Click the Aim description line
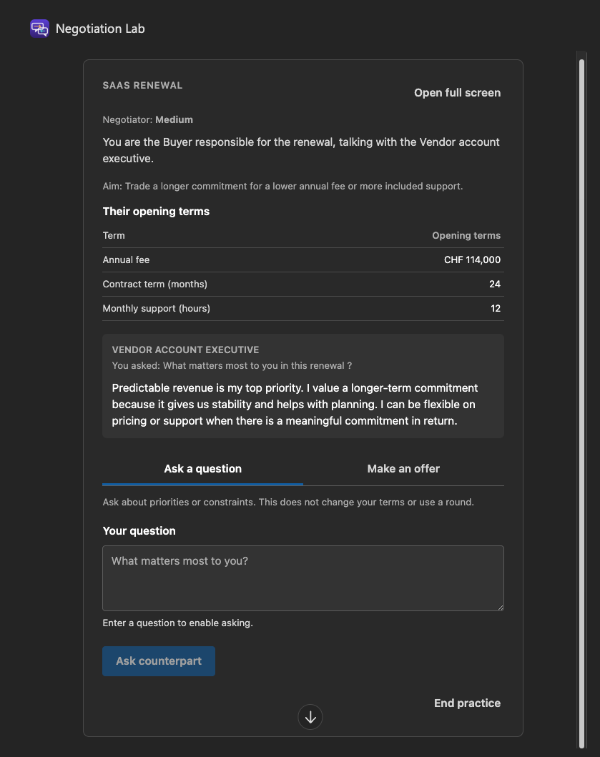600x757 pixels. pyautogui.click(x=282, y=187)
